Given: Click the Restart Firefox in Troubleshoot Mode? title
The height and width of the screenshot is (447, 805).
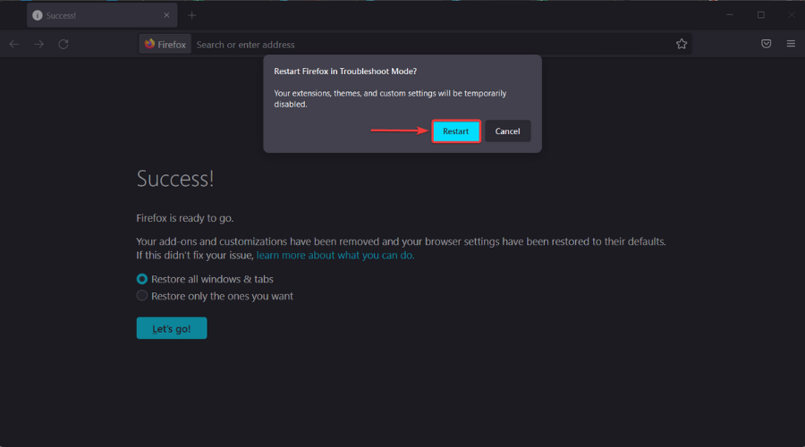Looking at the screenshot, I should (x=345, y=72).
